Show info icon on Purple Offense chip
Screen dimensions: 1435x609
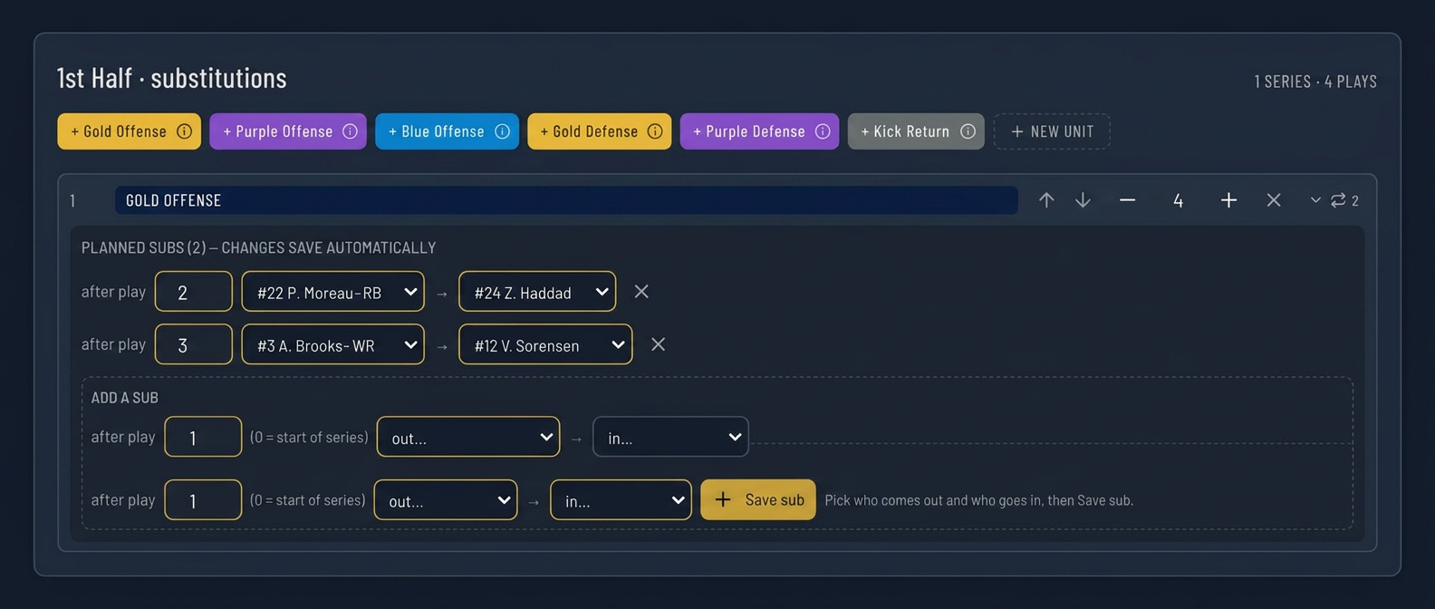pos(350,131)
